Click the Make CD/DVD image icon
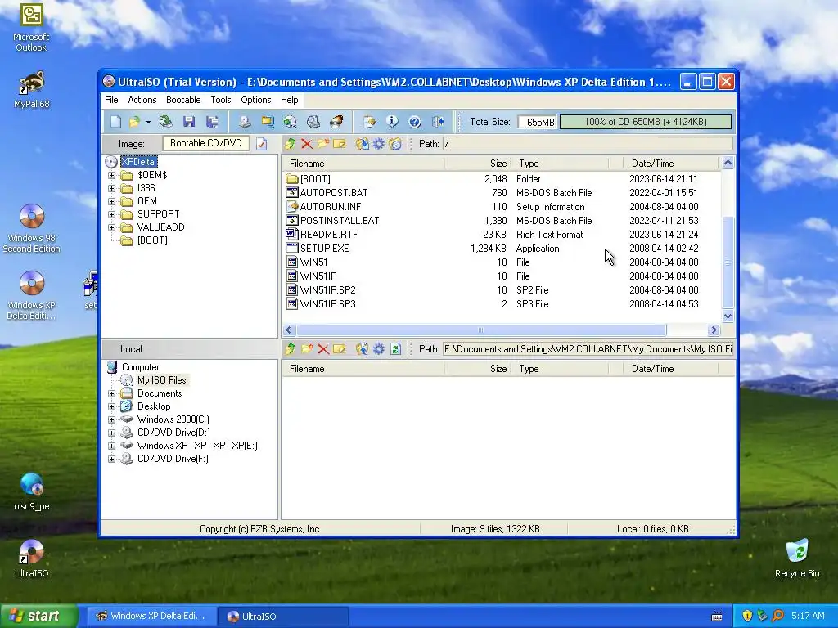Image resolution: width=838 pixels, height=628 pixels. (245, 122)
